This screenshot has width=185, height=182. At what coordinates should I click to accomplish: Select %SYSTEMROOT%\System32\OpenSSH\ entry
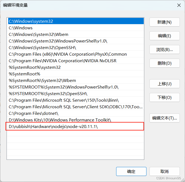tap(76, 93)
